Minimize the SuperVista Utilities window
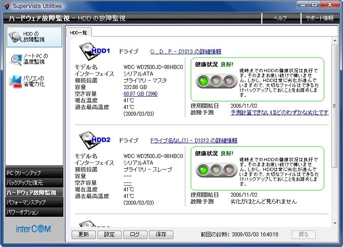 click(x=303, y=4)
